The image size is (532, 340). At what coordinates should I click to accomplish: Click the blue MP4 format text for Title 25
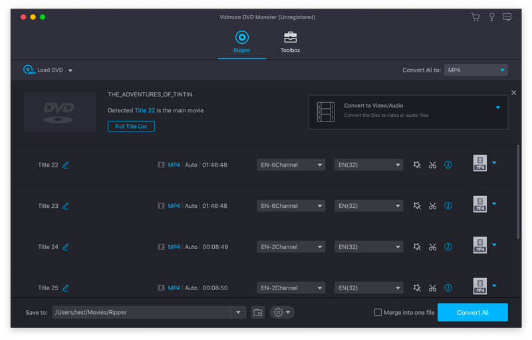tap(174, 288)
